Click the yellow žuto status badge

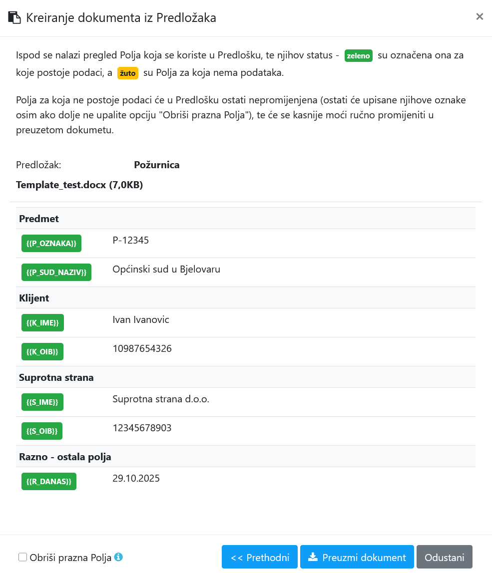pyautogui.click(x=128, y=73)
